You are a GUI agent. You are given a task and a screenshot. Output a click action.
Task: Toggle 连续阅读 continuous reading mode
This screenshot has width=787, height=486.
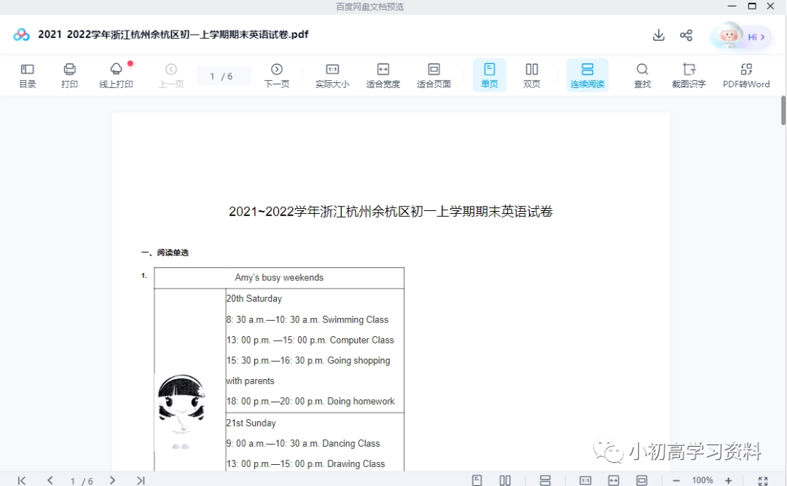pos(587,75)
